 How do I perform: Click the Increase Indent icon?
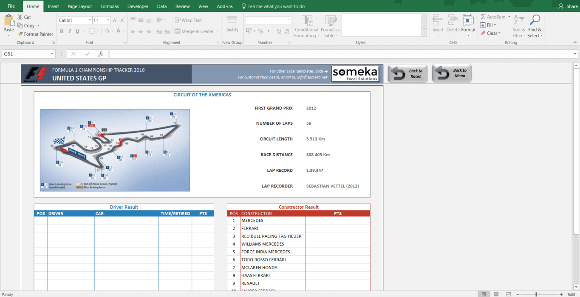coord(166,31)
